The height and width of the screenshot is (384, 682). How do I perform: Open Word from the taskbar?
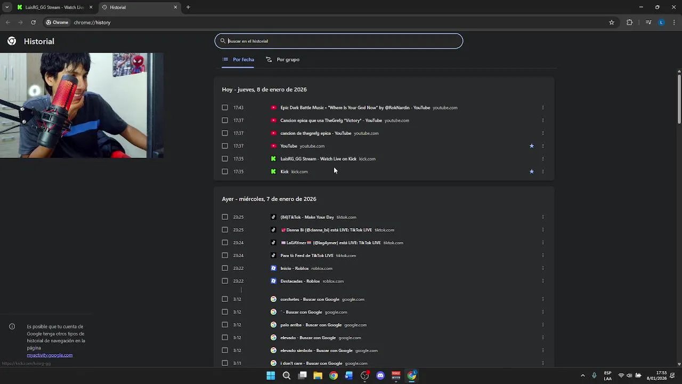(x=349, y=375)
